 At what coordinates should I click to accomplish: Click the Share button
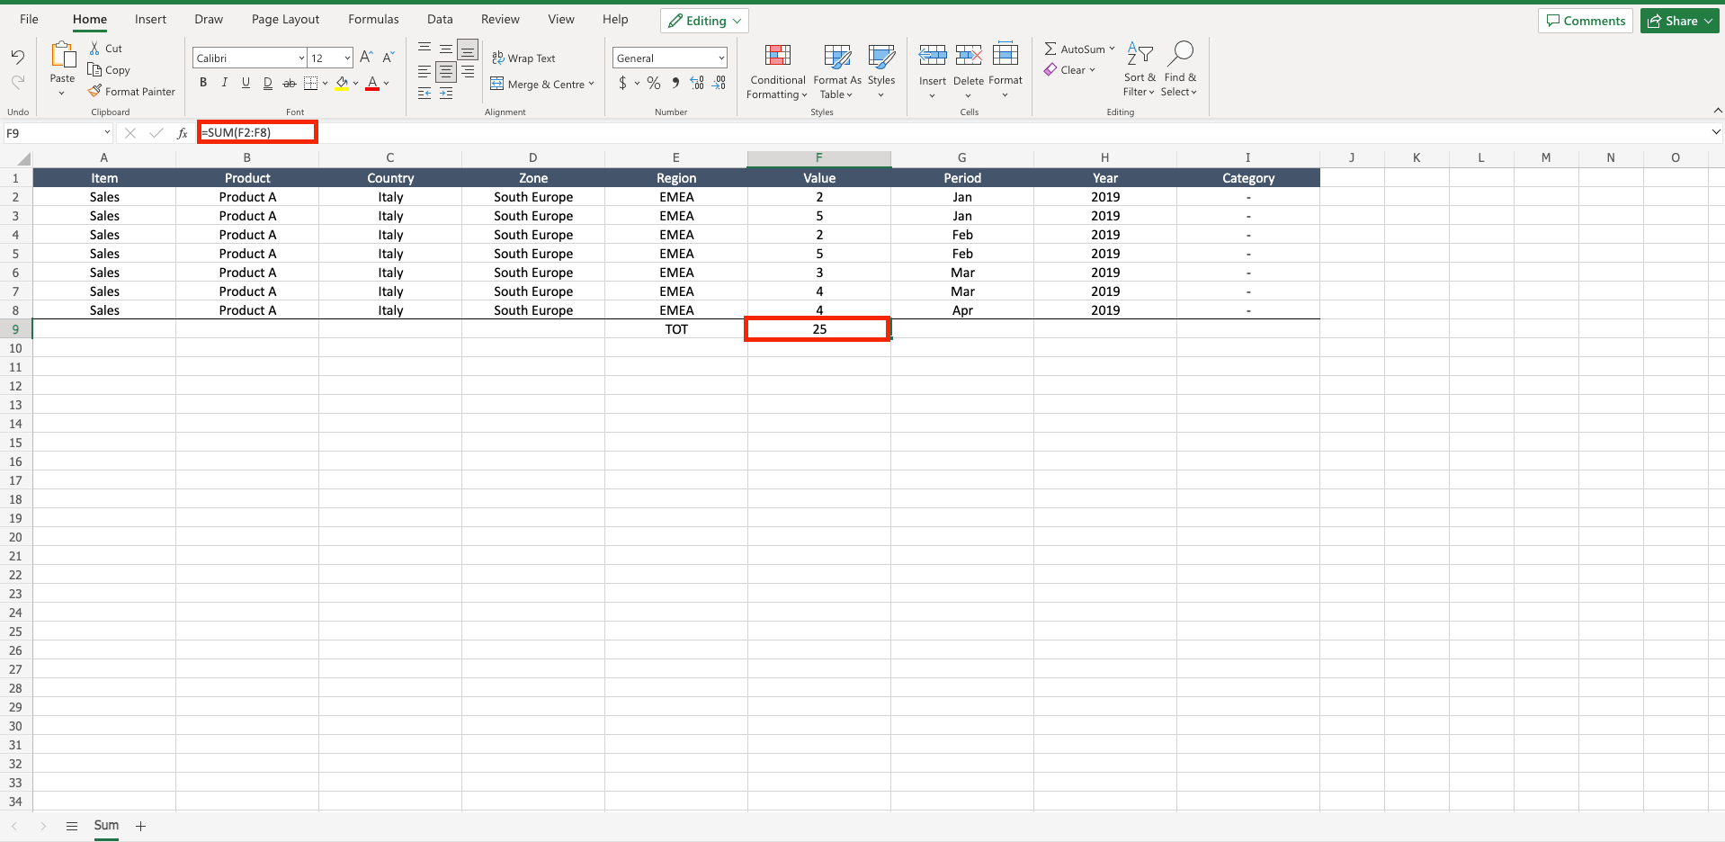pyautogui.click(x=1677, y=20)
